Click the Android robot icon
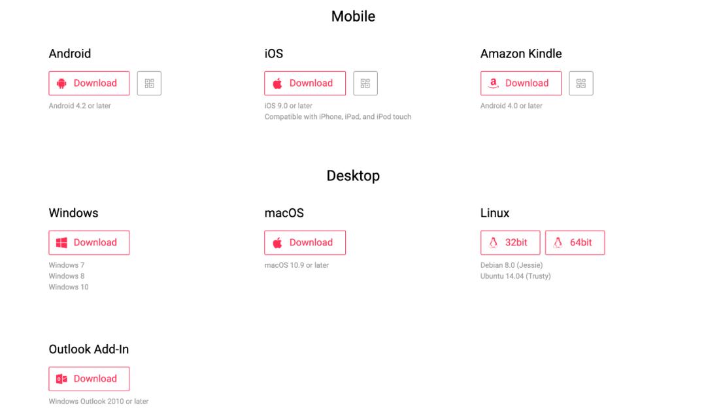The image size is (706, 418). (62, 84)
